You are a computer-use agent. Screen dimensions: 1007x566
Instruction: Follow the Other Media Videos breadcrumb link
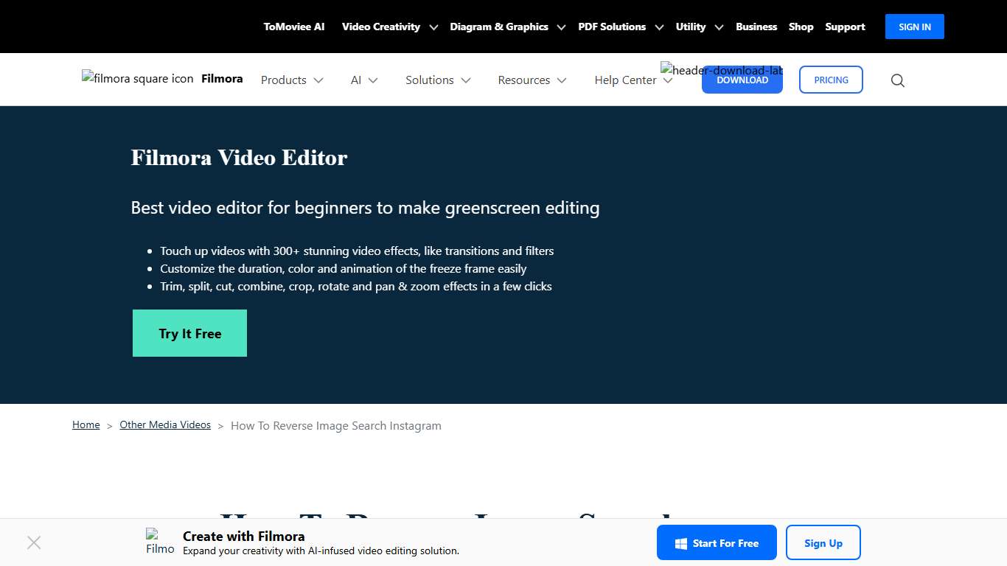click(164, 424)
